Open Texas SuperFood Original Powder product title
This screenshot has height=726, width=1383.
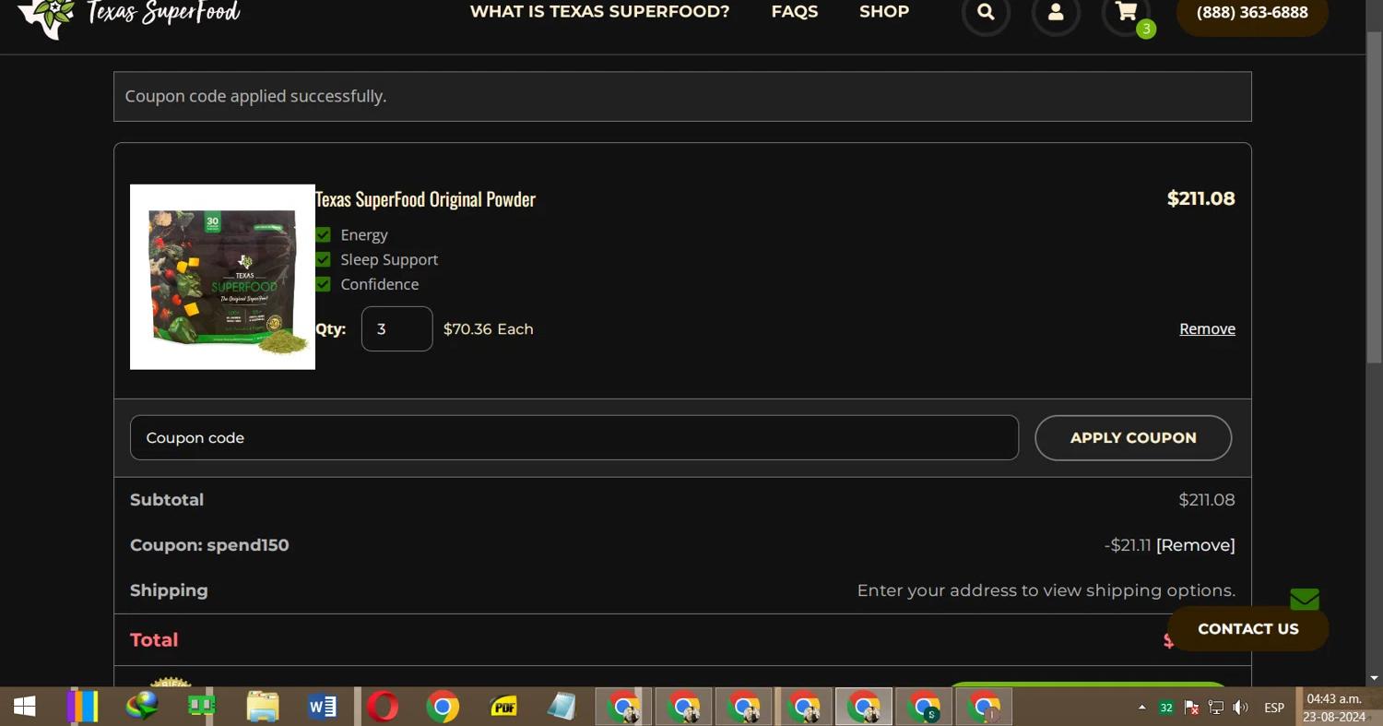pos(425,198)
